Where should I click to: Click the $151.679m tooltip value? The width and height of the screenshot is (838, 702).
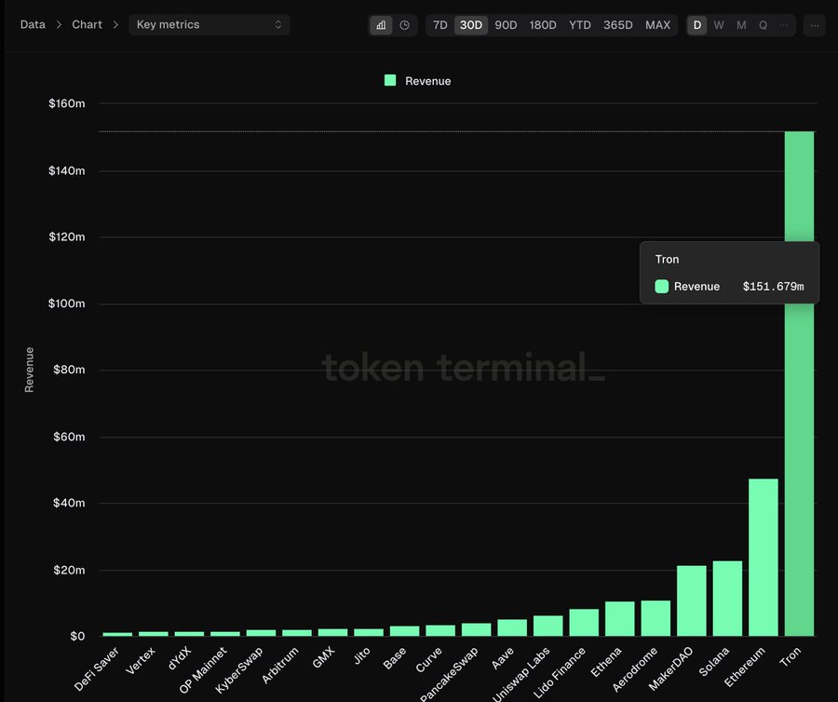point(773,287)
